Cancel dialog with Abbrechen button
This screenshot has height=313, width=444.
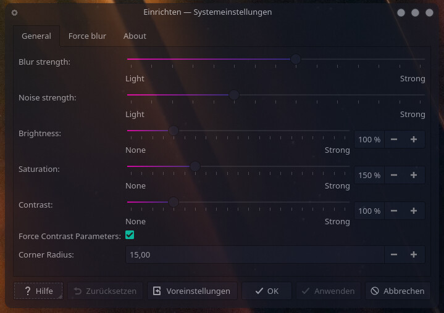[x=398, y=291]
